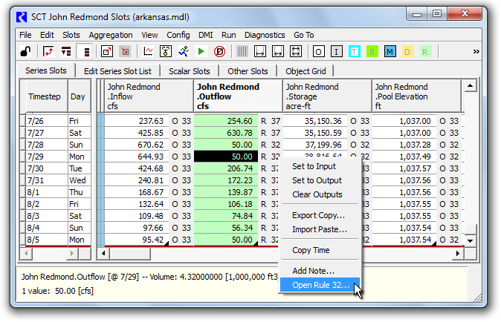Switch to the Scalar Slots tab
The width and height of the screenshot is (501, 322).
point(189,71)
